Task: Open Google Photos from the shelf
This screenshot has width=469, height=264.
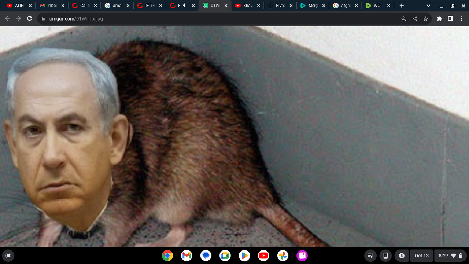Action: pos(282,256)
